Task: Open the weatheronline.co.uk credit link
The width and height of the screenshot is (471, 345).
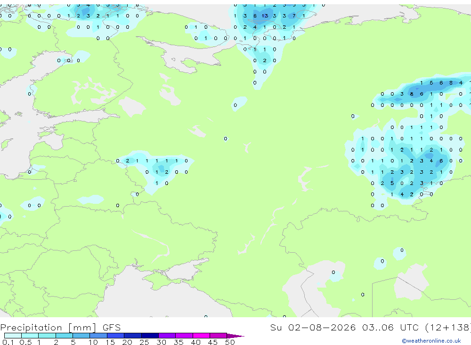Action: pos(431,341)
